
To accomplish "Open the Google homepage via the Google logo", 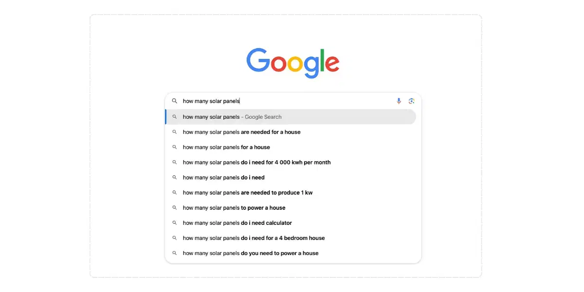I will [x=292, y=62].
